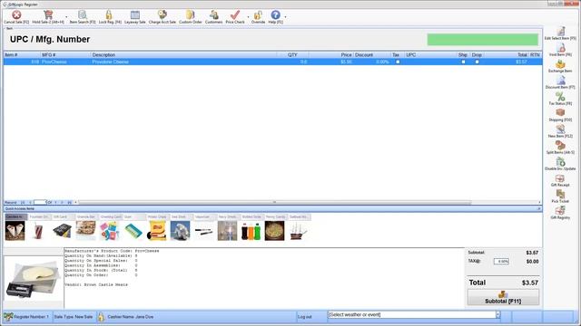
Task: Sort by the Description column header
Action: 183,54
